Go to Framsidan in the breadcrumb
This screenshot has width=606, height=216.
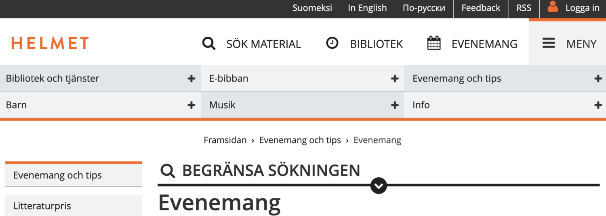[225, 140]
